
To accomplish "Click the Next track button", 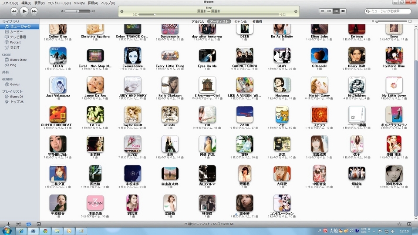I will click(34, 11).
